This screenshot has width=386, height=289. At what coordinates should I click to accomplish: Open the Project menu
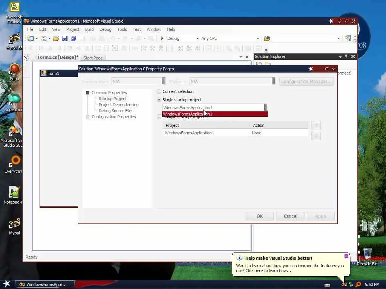(x=73, y=29)
